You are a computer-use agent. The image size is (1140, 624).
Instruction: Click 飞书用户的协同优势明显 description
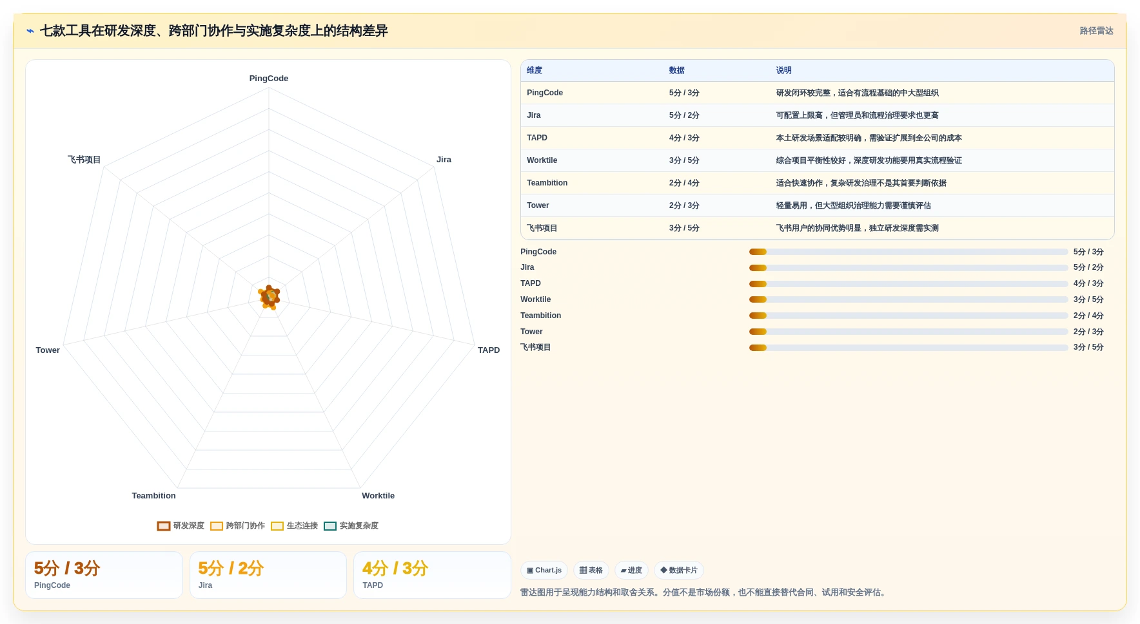(857, 228)
